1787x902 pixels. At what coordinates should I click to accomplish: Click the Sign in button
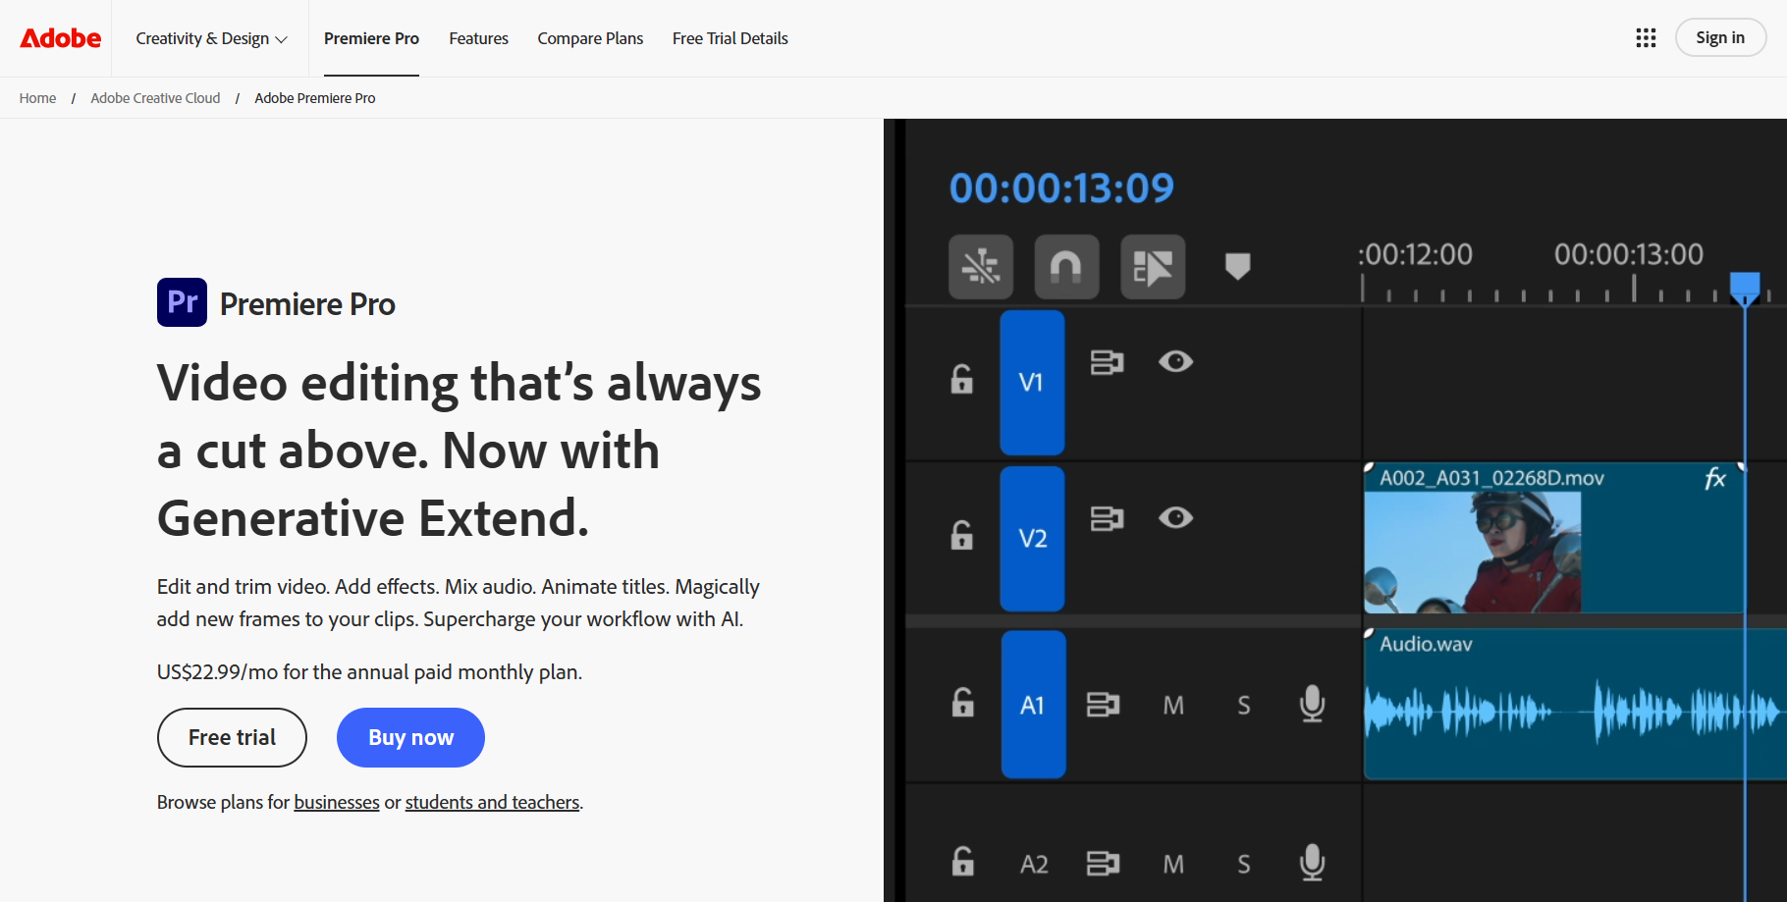click(x=1720, y=37)
